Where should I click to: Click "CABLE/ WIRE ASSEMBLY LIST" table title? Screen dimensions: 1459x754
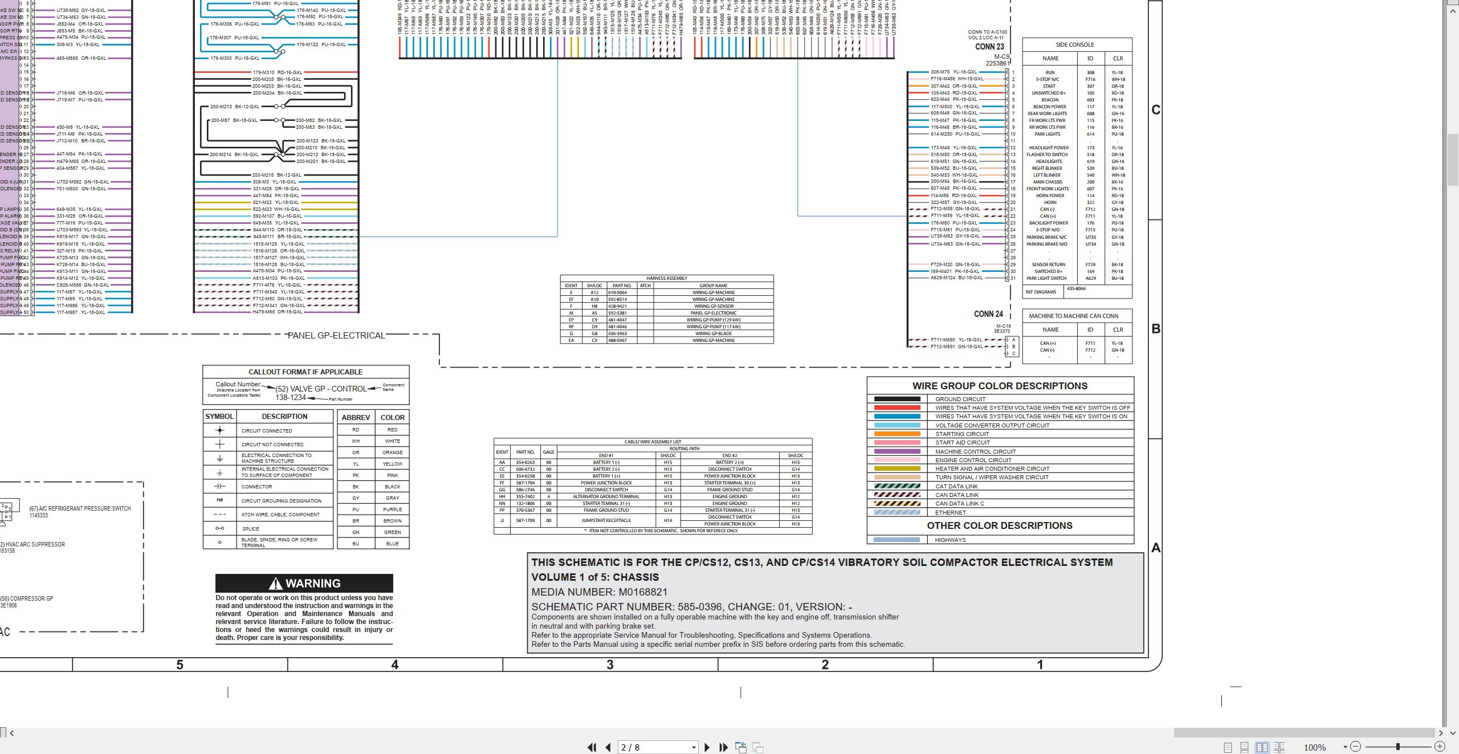pos(653,442)
